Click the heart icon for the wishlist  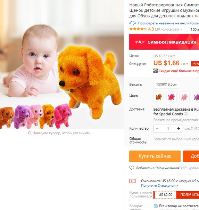tap(132, 168)
